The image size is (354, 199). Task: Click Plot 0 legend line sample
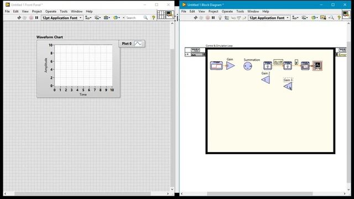(x=138, y=44)
